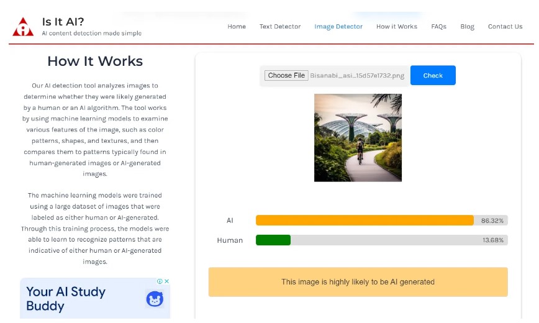Click the uploaded cyclist image preview

pyautogui.click(x=358, y=137)
